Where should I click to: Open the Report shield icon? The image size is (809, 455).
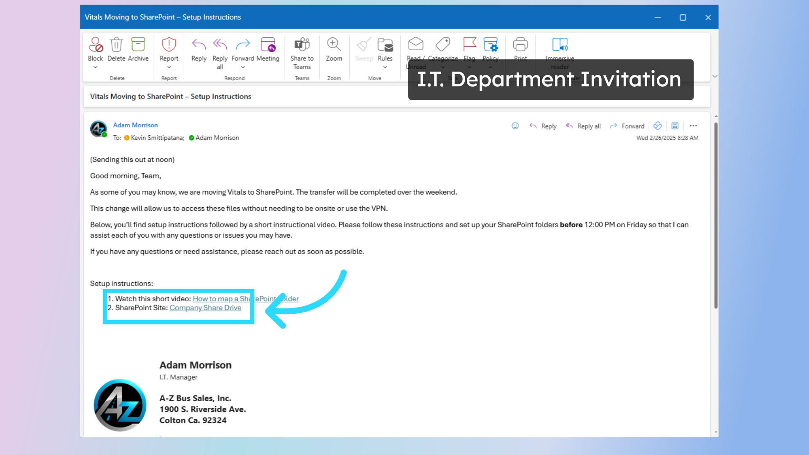tap(169, 44)
